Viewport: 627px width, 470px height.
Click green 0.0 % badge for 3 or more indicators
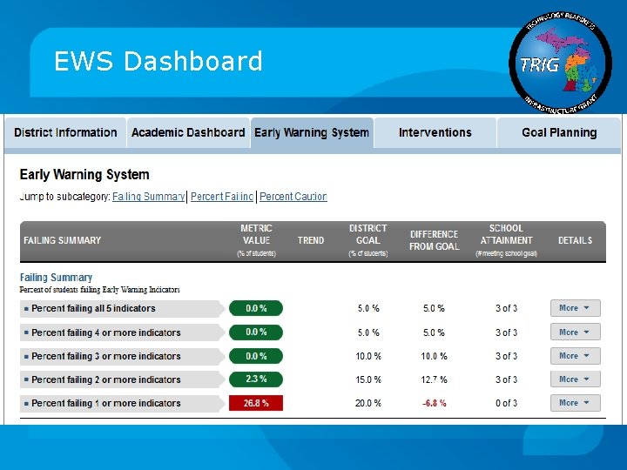coord(256,356)
